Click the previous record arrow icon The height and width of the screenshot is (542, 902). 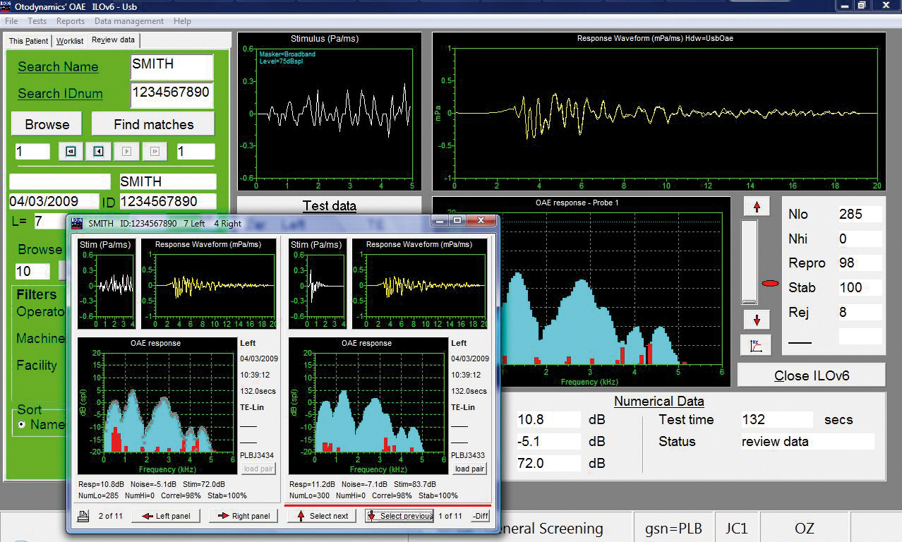[x=99, y=152]
